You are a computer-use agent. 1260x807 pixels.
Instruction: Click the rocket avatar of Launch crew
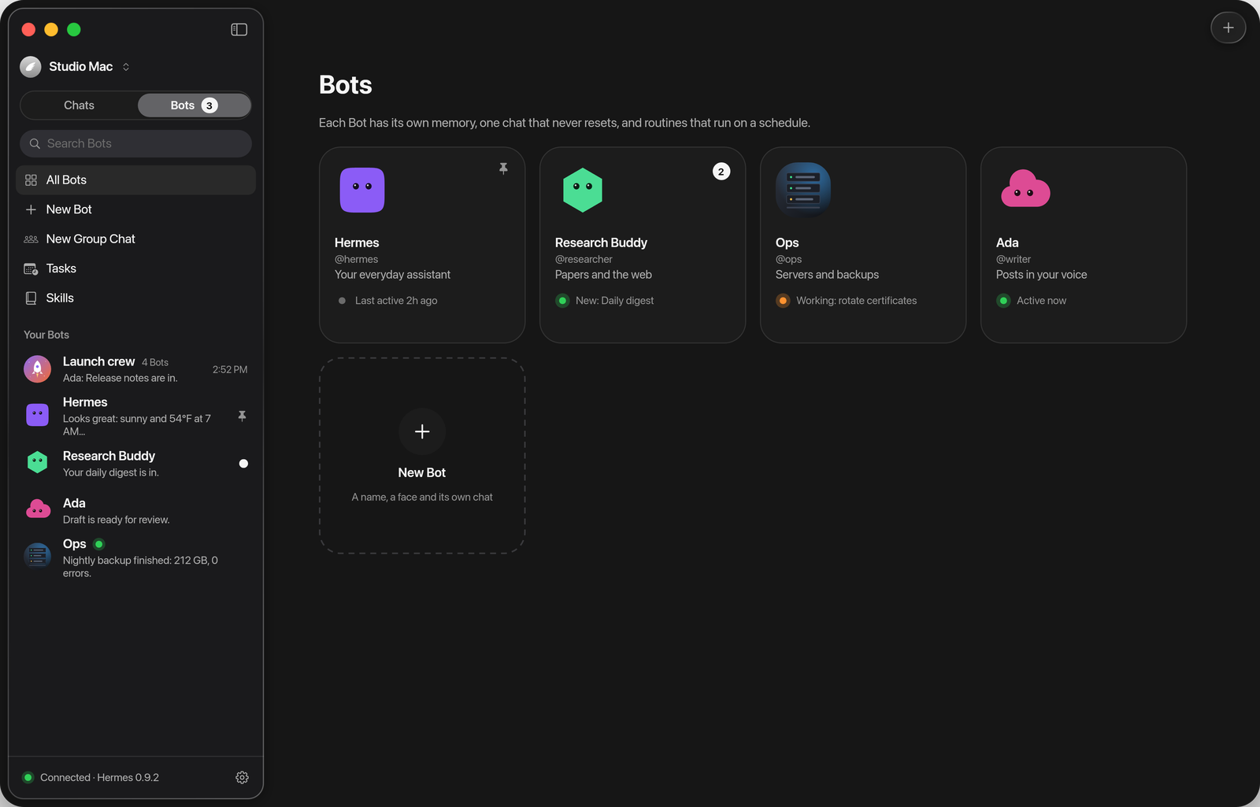(37, 368)
